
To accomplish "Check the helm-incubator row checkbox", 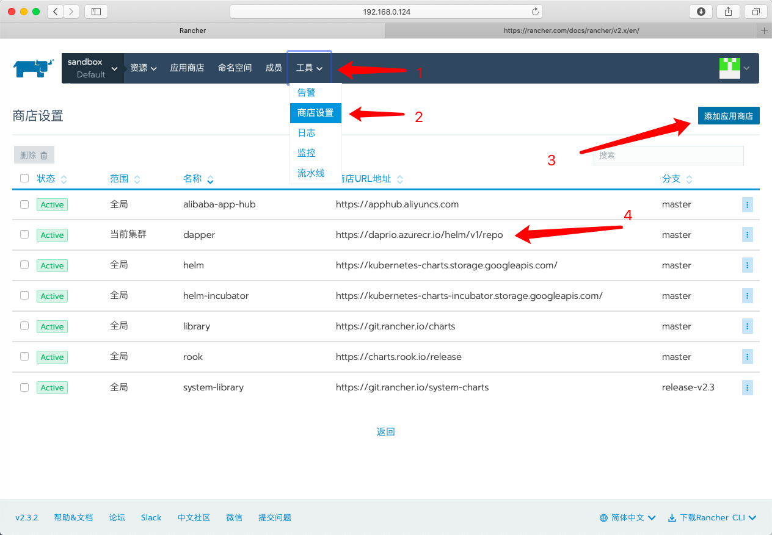I will [x=24, y=295].
